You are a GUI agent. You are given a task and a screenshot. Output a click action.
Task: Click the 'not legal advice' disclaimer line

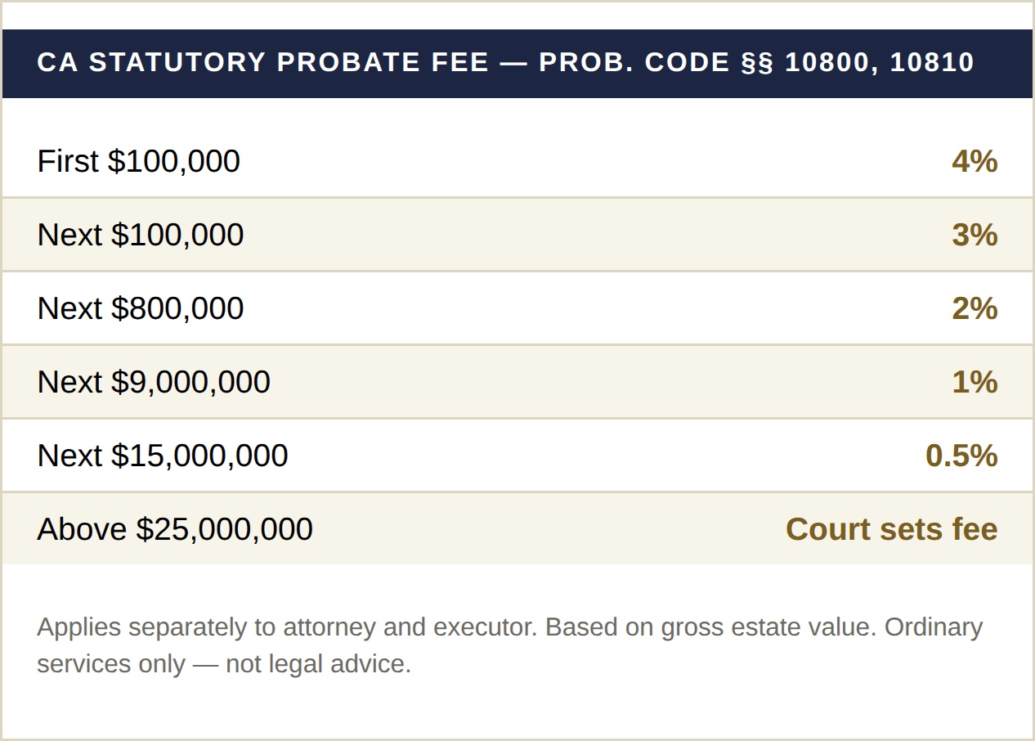pyautogui.click(x=224, y=663)
